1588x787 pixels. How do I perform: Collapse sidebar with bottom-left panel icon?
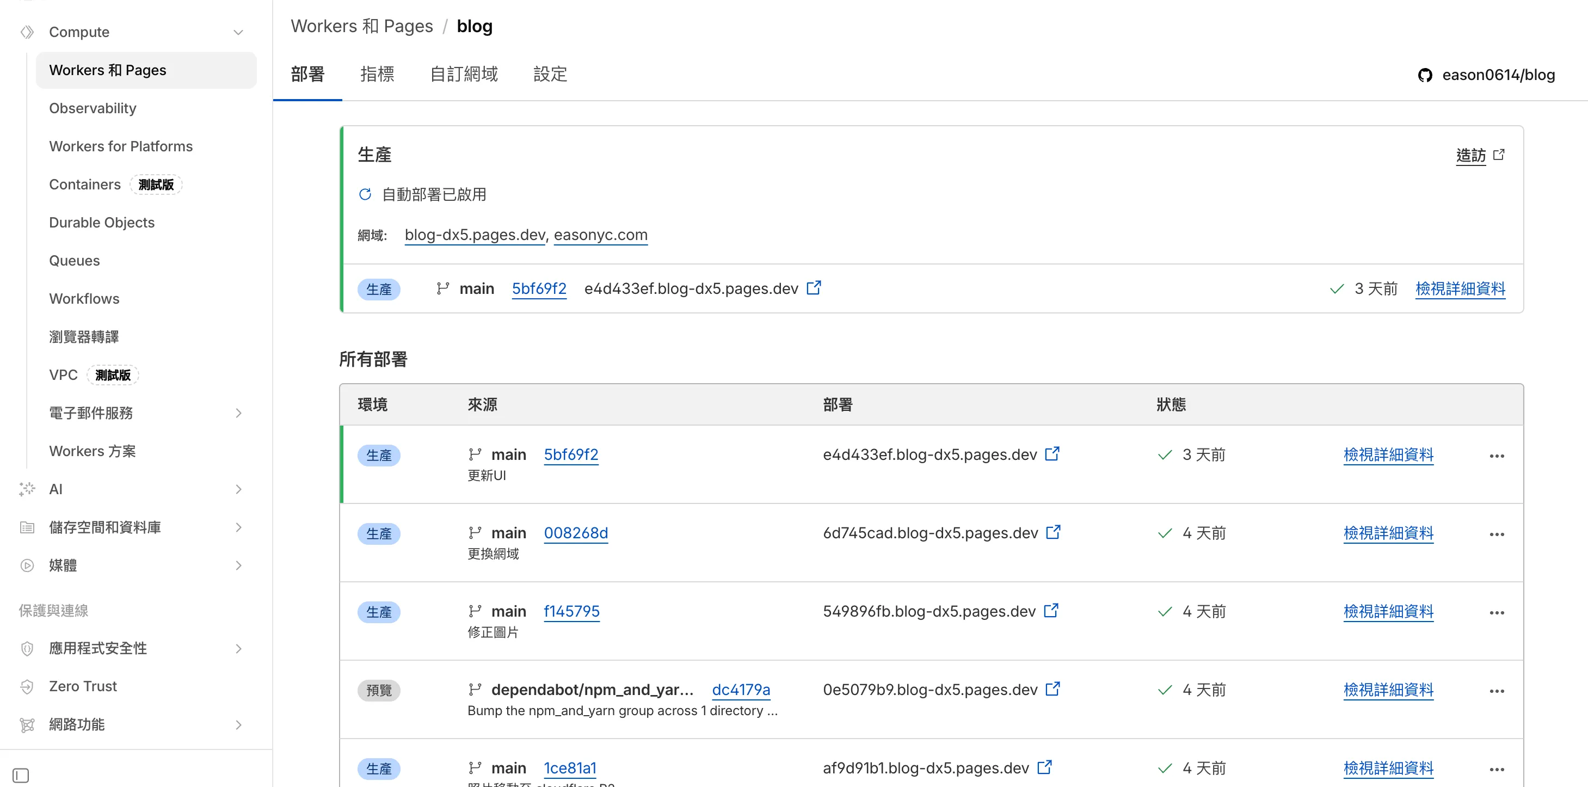point(21,774)
